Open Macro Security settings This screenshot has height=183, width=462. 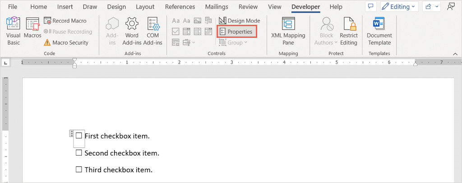coord(66,43)
